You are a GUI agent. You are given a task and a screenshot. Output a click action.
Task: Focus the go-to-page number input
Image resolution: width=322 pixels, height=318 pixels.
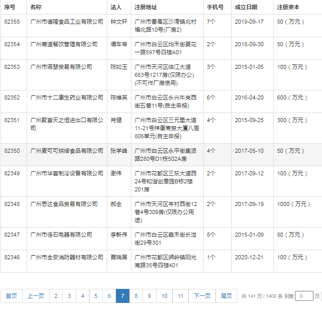click(x=304, y=296)
